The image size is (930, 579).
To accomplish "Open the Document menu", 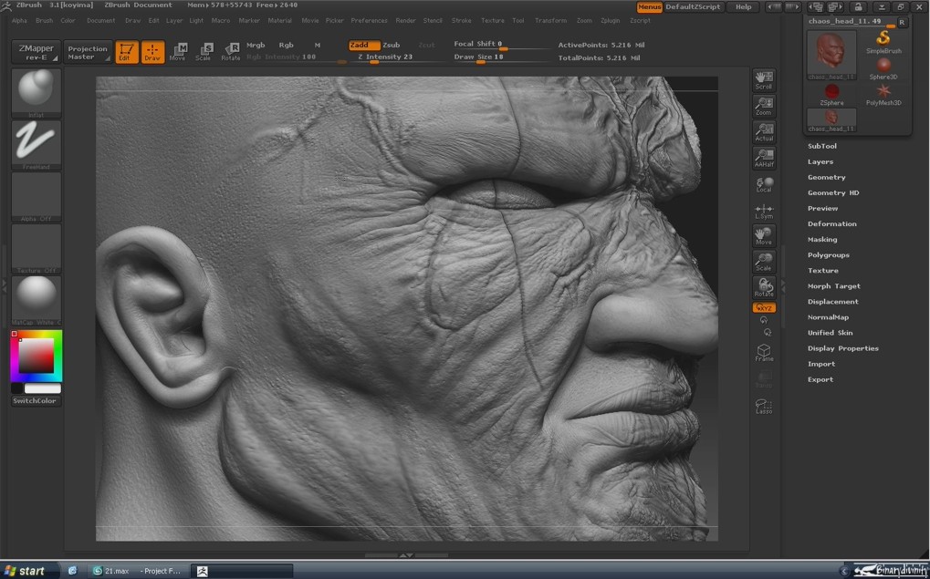I will coord(100,21).
